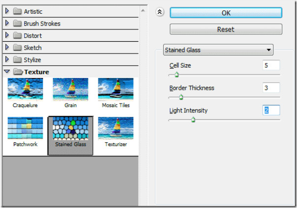Click the Mosaic Tiles caption text

click(116, 105)
